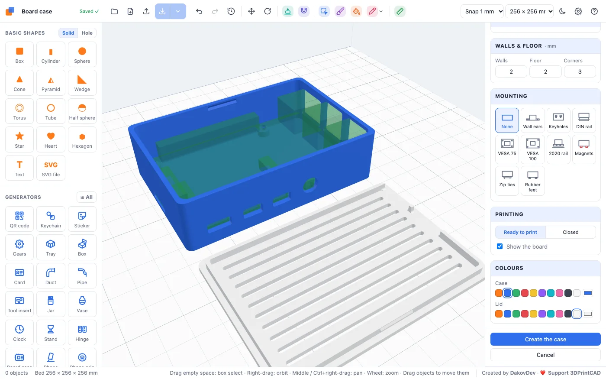606x379 pixels.
Task: Show All generators
Action: click(x=87, y=197)
